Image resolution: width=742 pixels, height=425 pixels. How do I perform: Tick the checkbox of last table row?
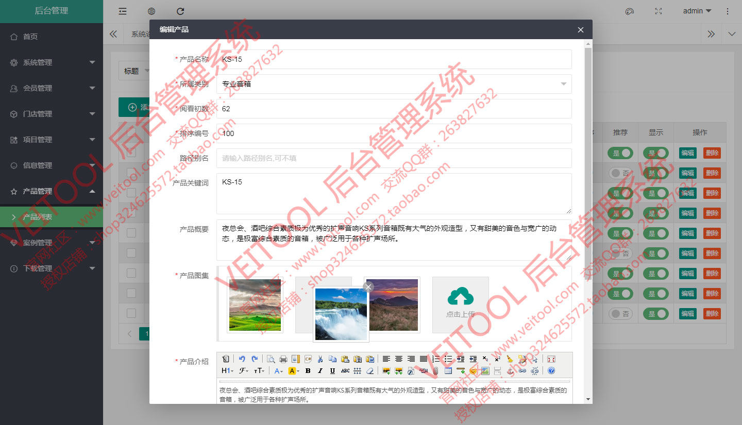point(131,313)
